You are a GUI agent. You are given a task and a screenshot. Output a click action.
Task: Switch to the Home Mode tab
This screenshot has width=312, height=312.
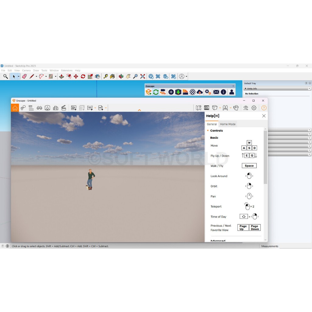point(228,124)
